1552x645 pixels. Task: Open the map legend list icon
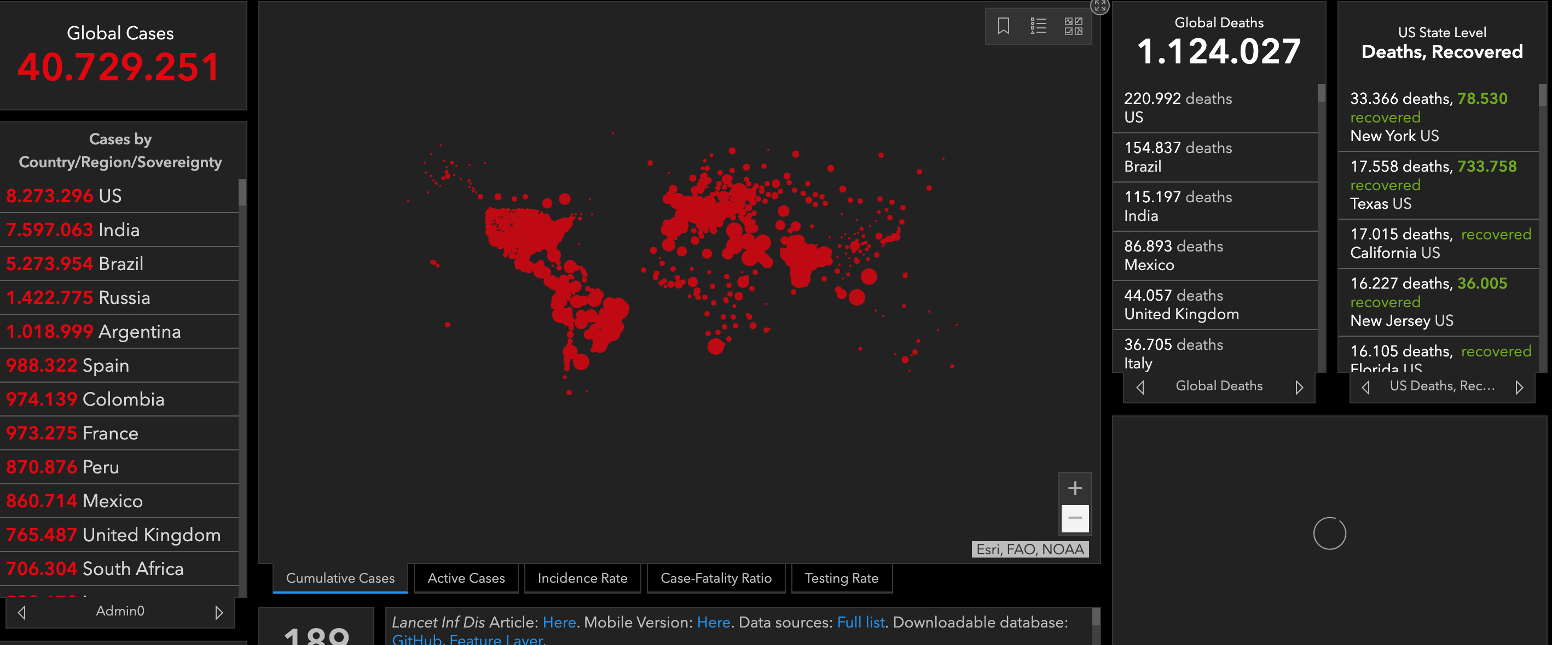coord(1038,26)
